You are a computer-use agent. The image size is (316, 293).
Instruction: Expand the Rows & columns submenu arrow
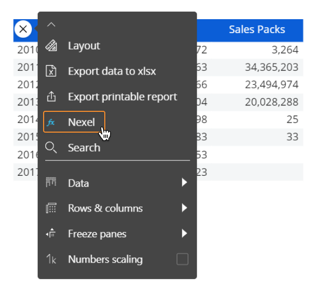[184, 208]
